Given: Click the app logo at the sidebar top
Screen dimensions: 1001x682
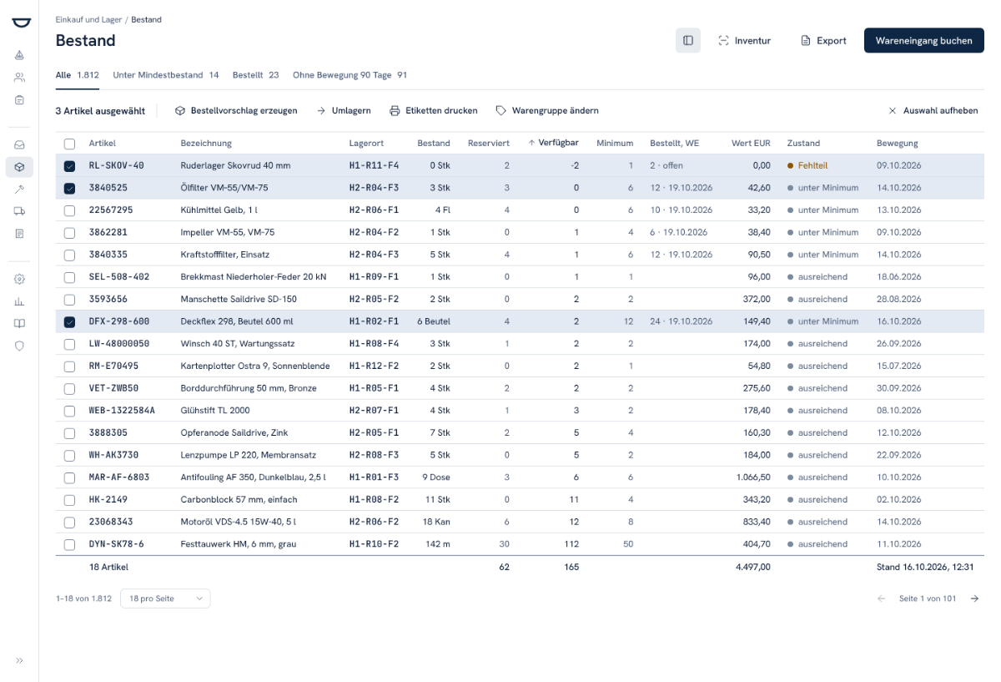Looking at the screenshot, I should [x=19, y=23].
